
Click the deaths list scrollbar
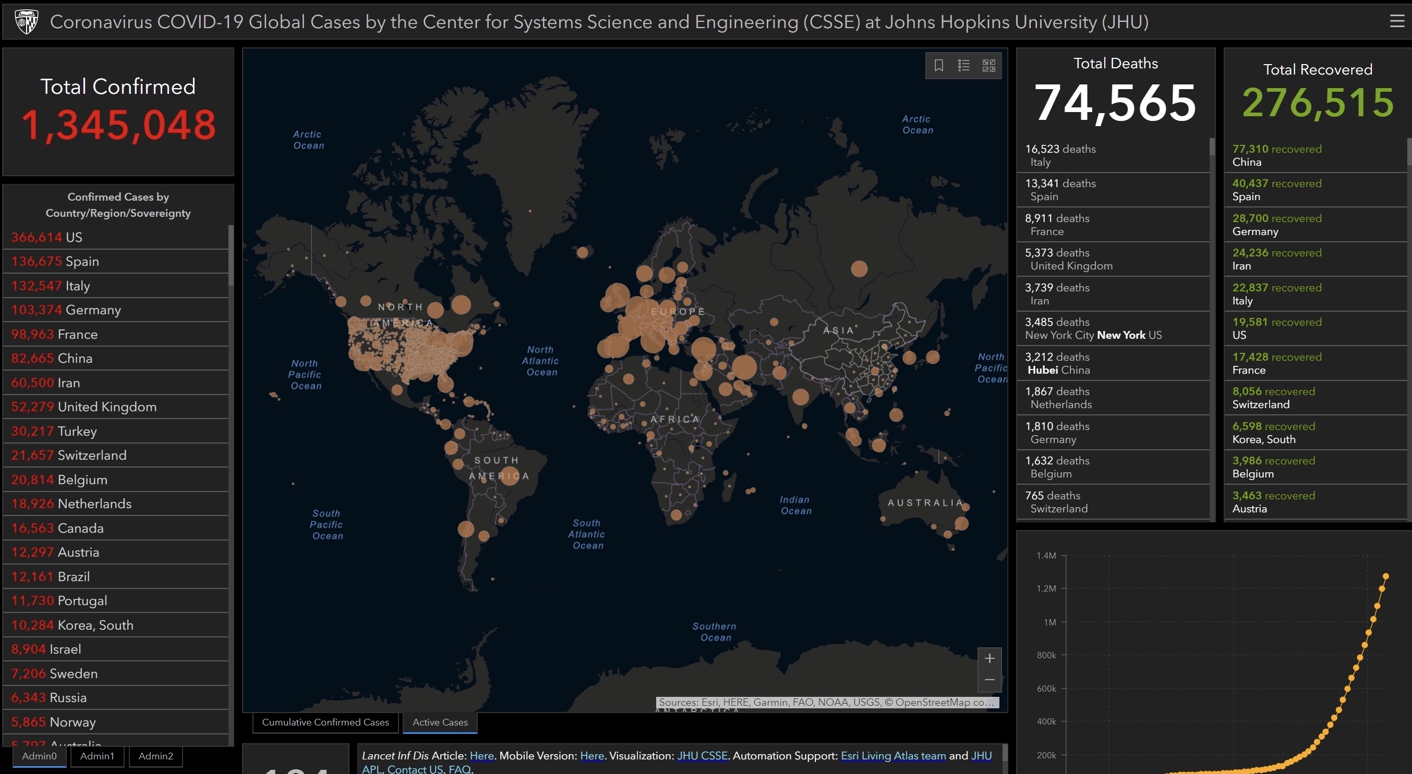click(1212, 147)
